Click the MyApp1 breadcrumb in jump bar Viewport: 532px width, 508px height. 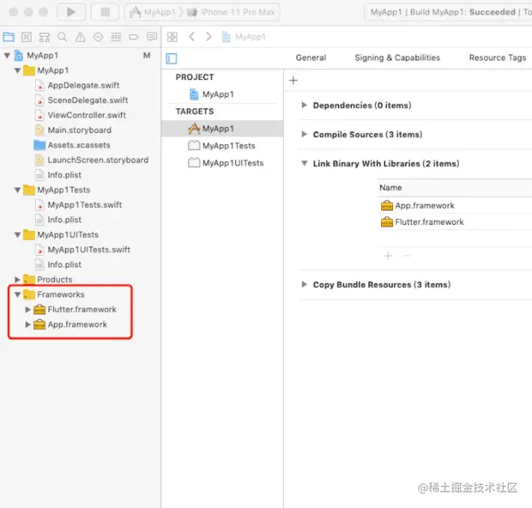[x=244, y=37]
